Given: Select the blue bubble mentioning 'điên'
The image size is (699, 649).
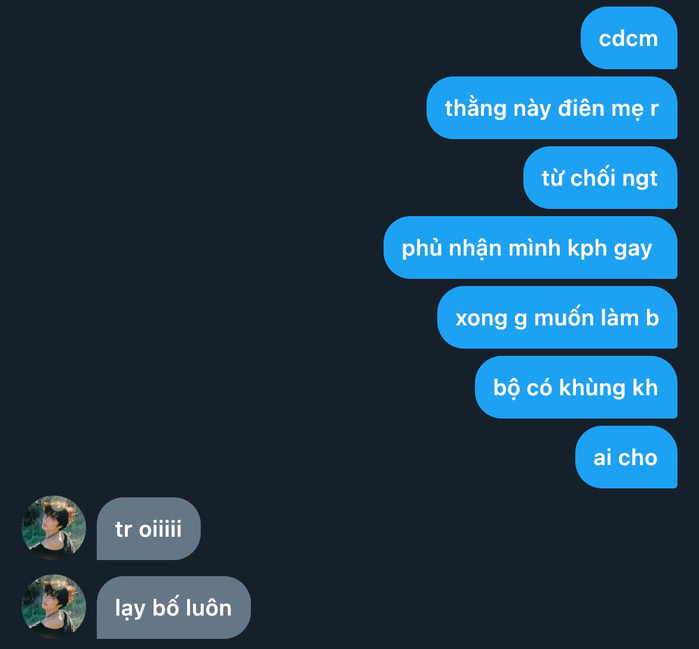Looking at the screenshot, I should pos(552,108).
